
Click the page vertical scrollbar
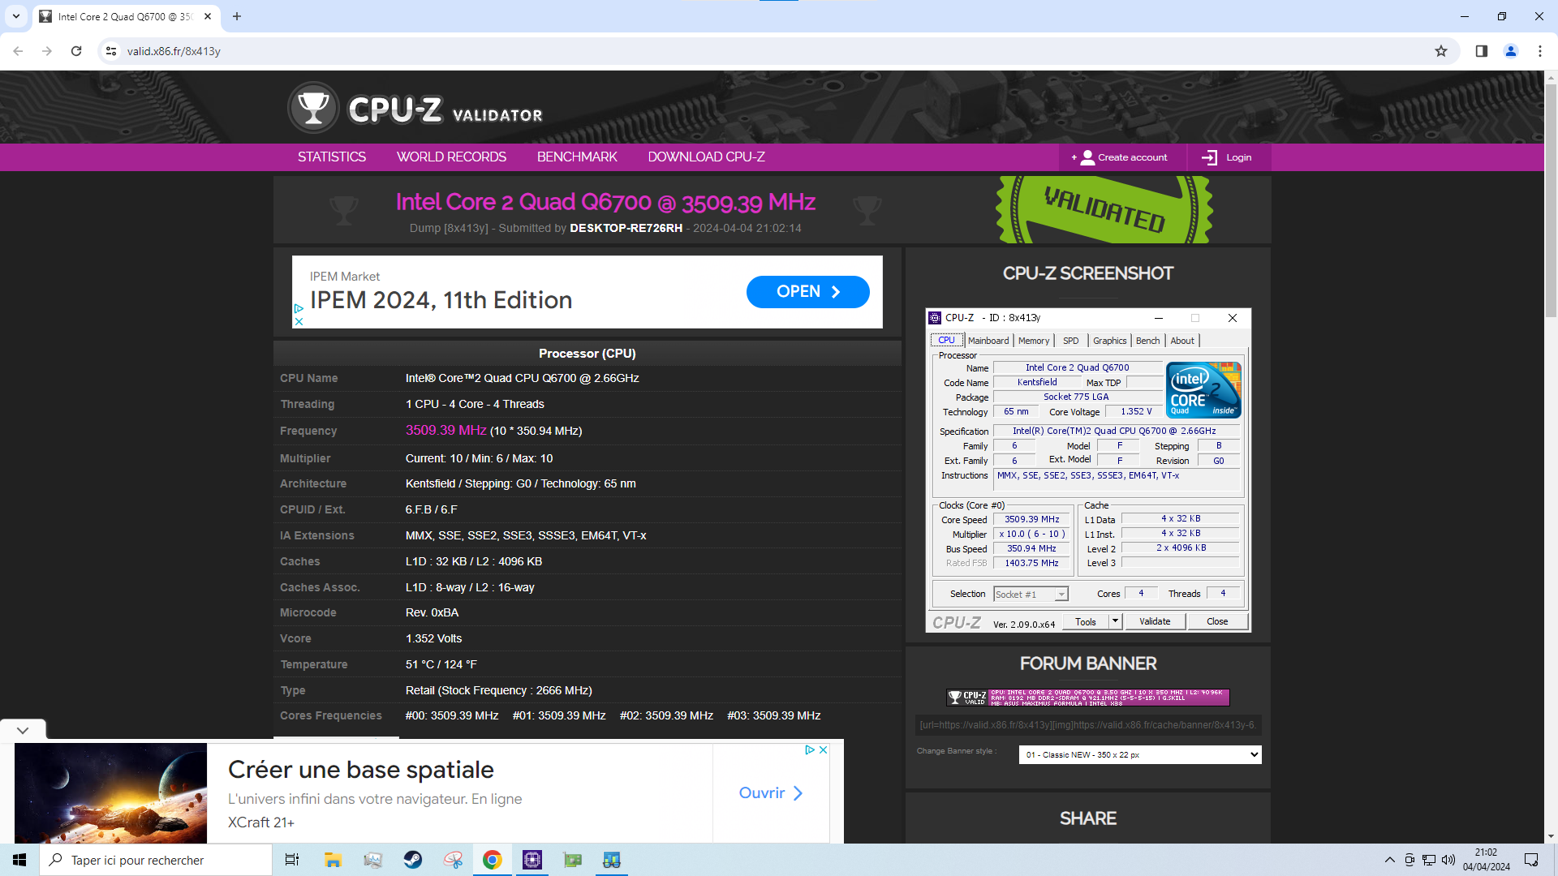(1551, 200)
